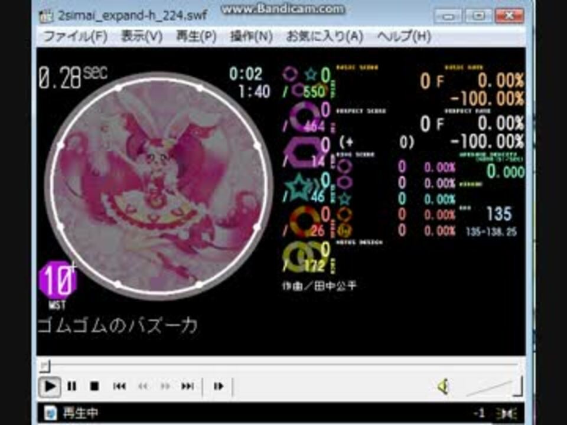
Task: Pause the video playback
Action: coord(72,386)
